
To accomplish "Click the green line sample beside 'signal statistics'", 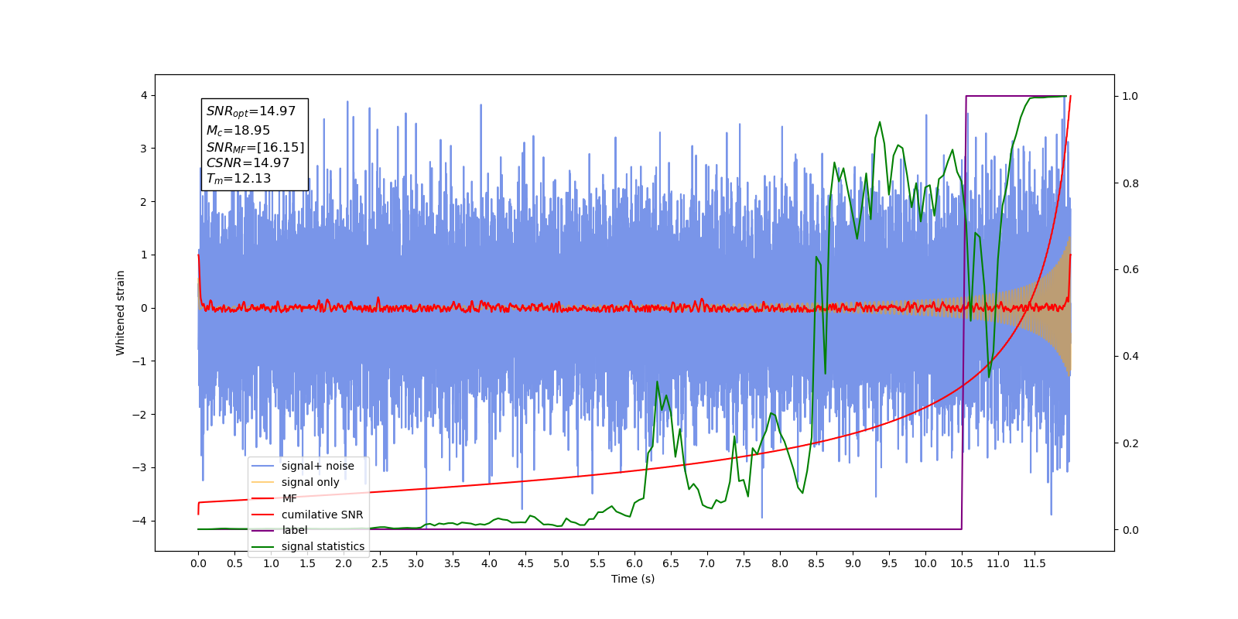I will [264, 546].
